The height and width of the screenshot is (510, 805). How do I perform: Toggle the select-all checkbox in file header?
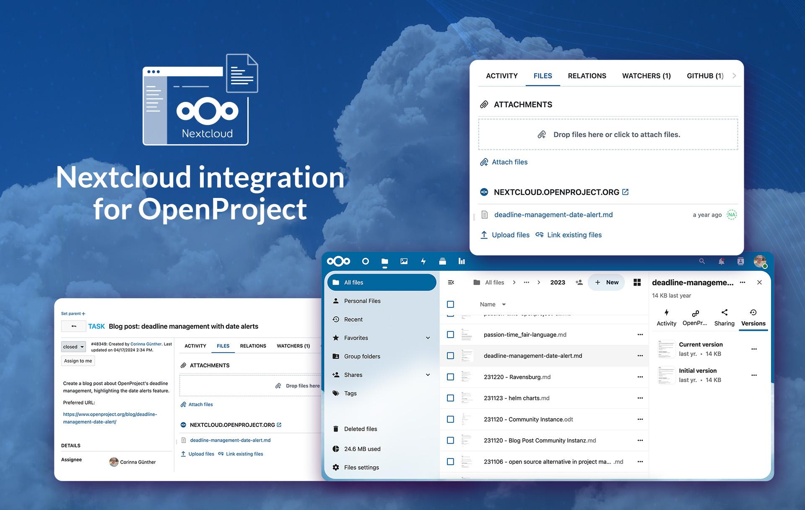450,304
